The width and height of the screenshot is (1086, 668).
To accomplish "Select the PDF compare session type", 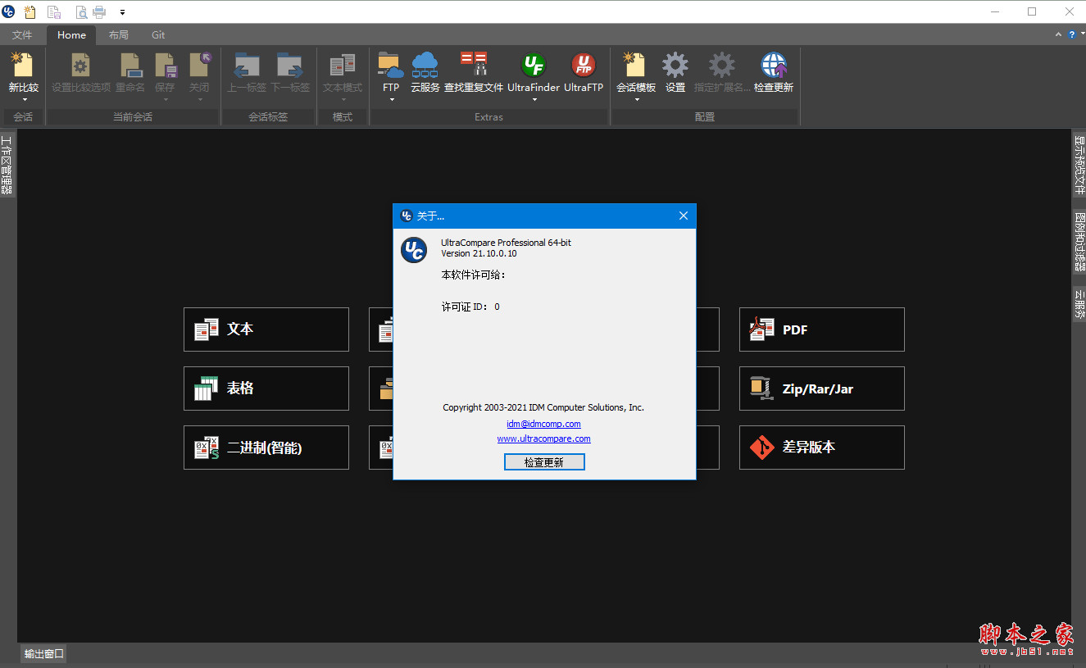I will pos(821,329).
